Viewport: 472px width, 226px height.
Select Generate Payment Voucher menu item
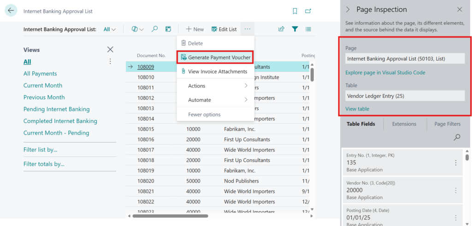coord(216,58)
